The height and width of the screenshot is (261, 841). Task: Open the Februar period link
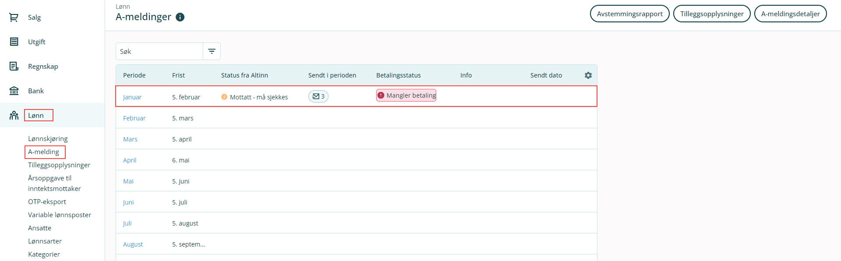134,118
